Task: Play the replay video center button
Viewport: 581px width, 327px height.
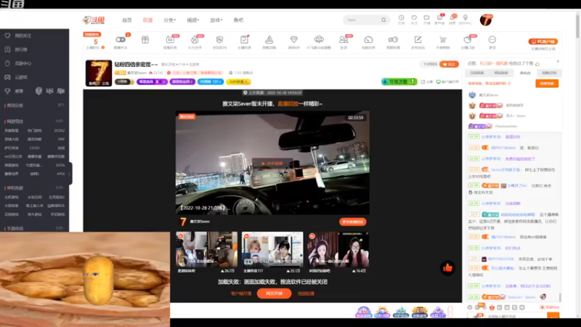Action: tap(272, 163)
